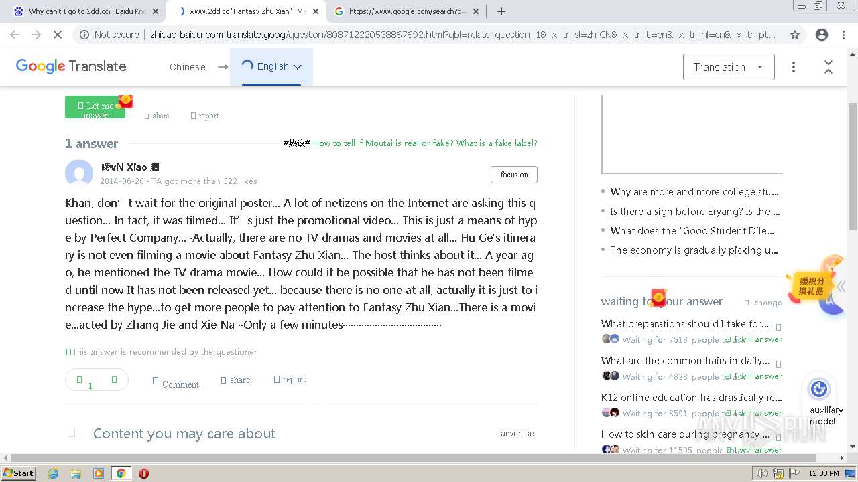Image resolution: width=858 pixels, height=482 pixels.
Task: Click the auxiliary model icon
Action: click(819, 389)
